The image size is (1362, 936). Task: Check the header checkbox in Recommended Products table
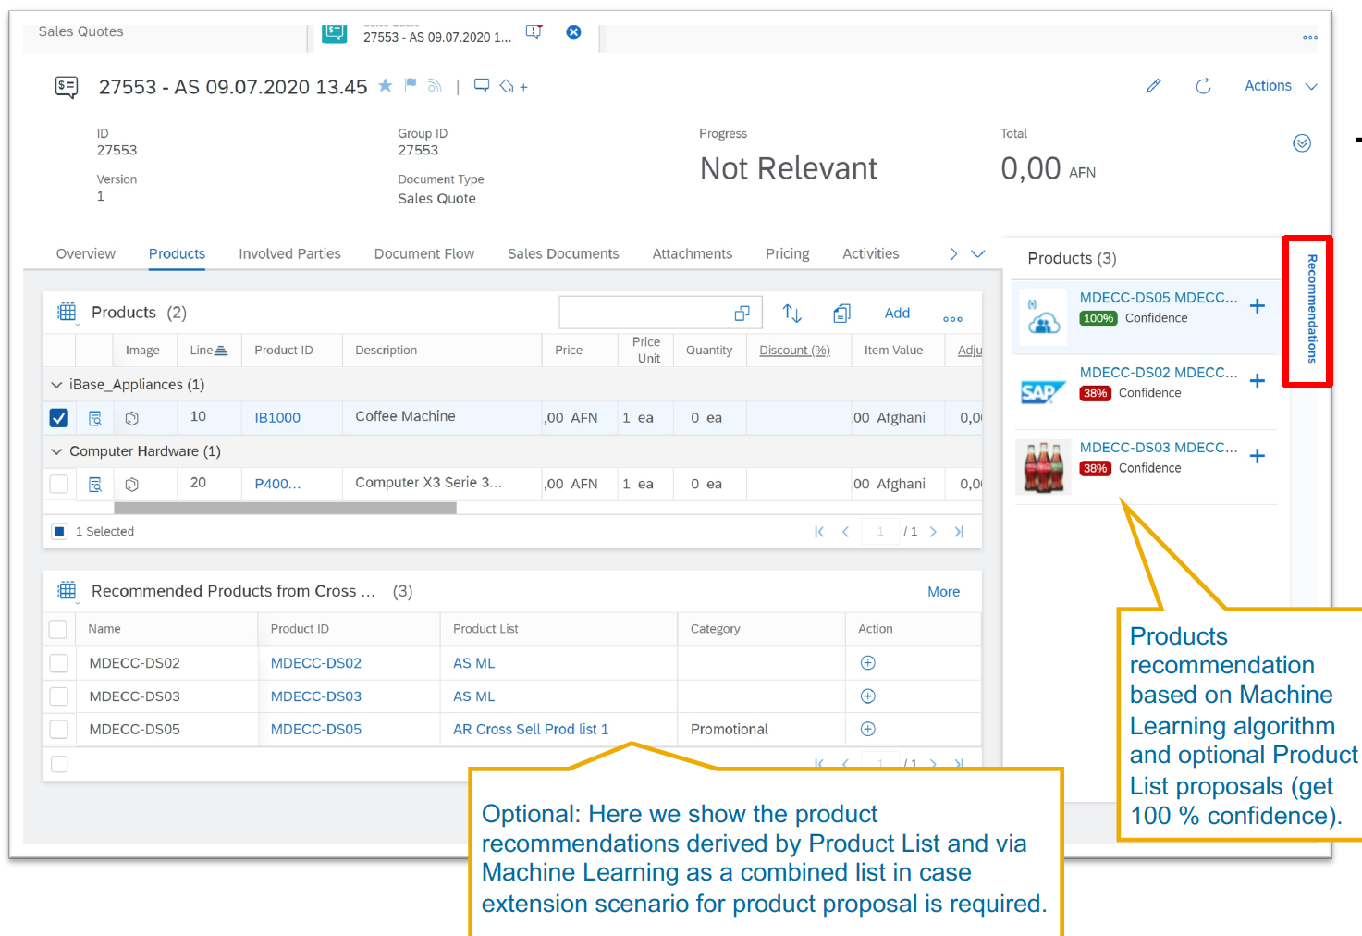click(x=58, y=628)
